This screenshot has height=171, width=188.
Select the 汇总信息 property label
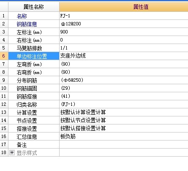[27, 137]
